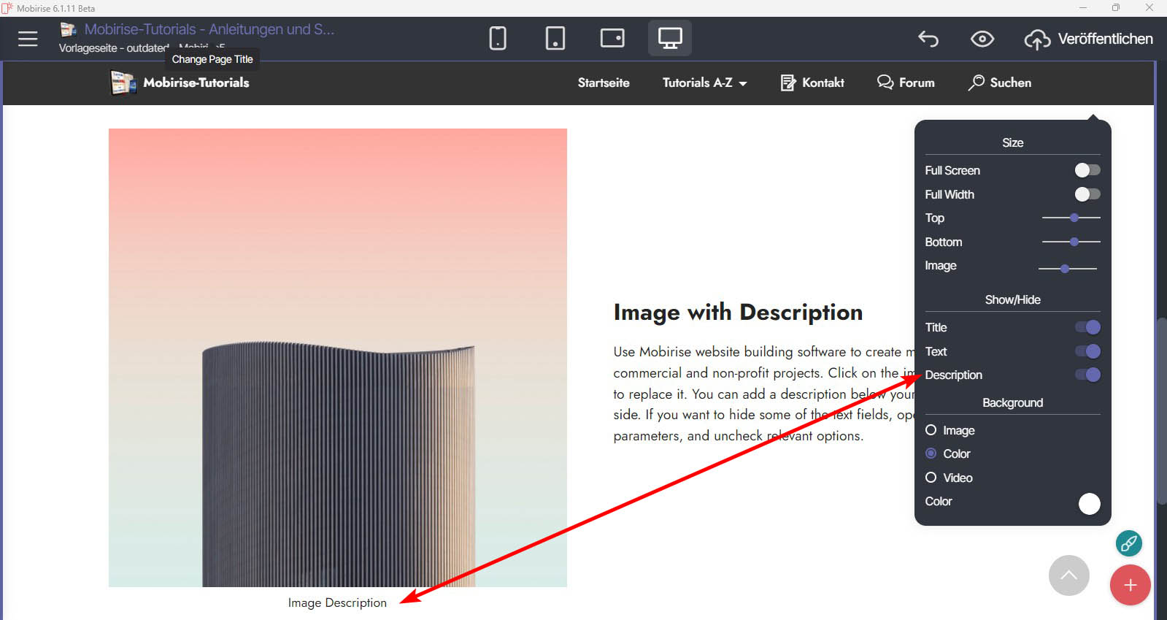Enable the Full Screen toggle
1167x620 pixels.
tap(1087, 170)
